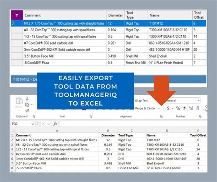Screen dimensions: 217x182
Task: Open the Paste options dropdown arrow
Action: click(x=19, y=110)
